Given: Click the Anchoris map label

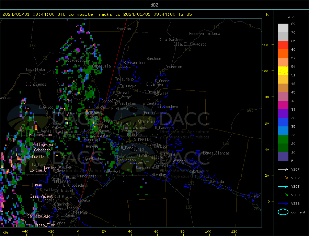Looking at the screenshot, I should click(x=89, y=176).
